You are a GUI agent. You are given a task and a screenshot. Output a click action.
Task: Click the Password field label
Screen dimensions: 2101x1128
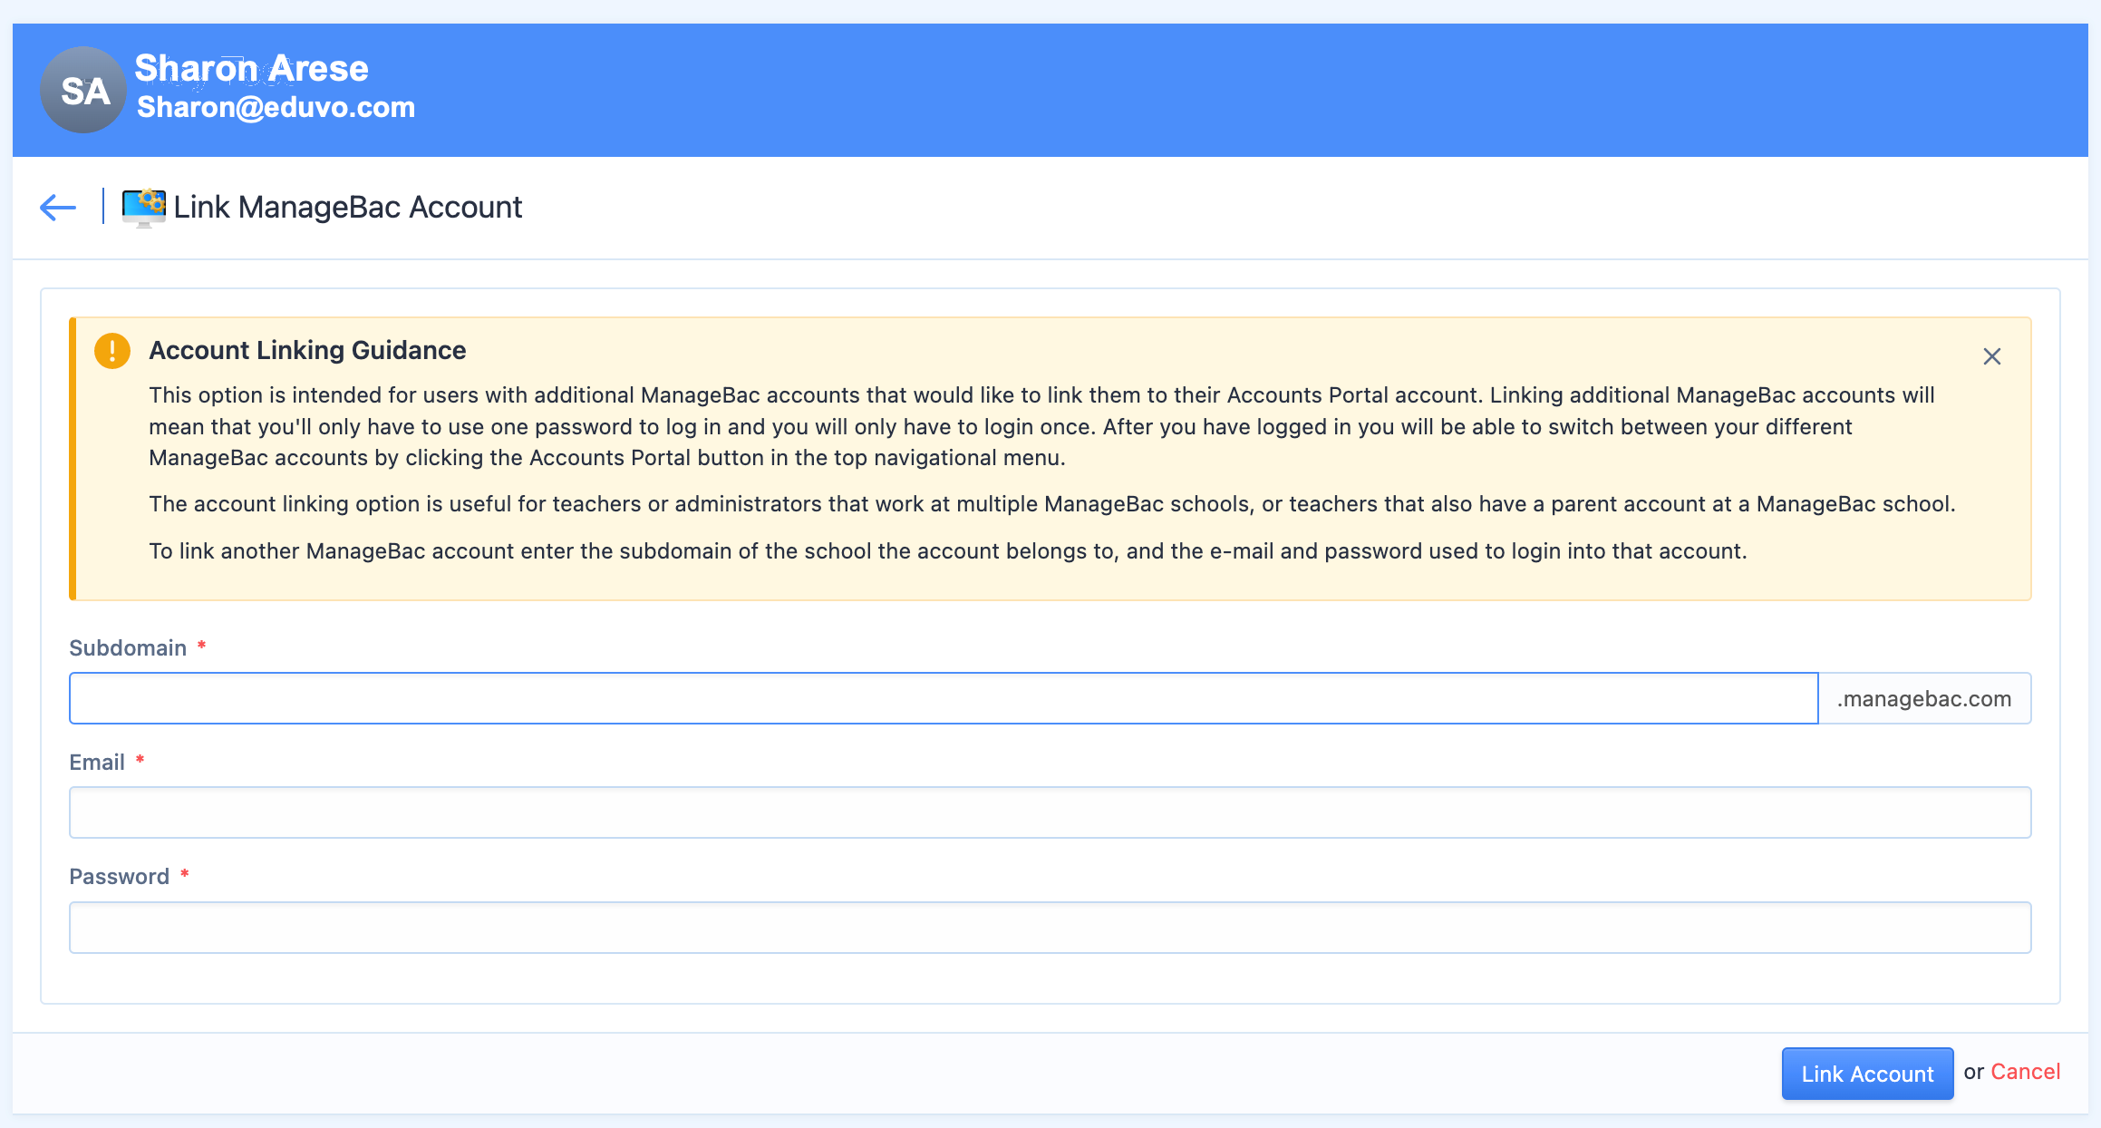pyautogui.click(x=119, y=877)
